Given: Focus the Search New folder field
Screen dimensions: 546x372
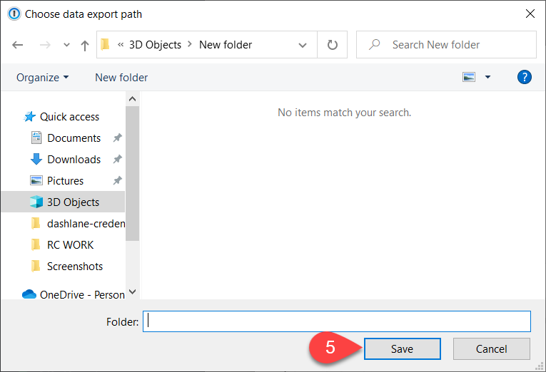Looking at the screenshot, I should 446,44.
